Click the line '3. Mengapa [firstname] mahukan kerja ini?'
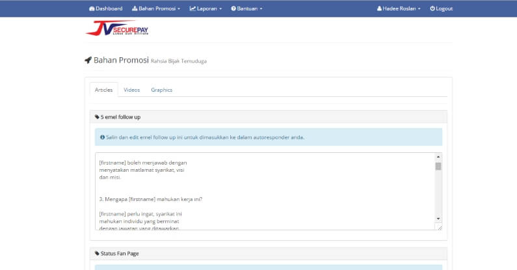 [151, 199]
